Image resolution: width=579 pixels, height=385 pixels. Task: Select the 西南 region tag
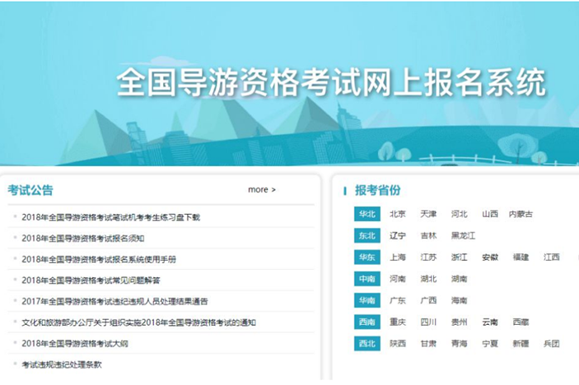point(367,322)
